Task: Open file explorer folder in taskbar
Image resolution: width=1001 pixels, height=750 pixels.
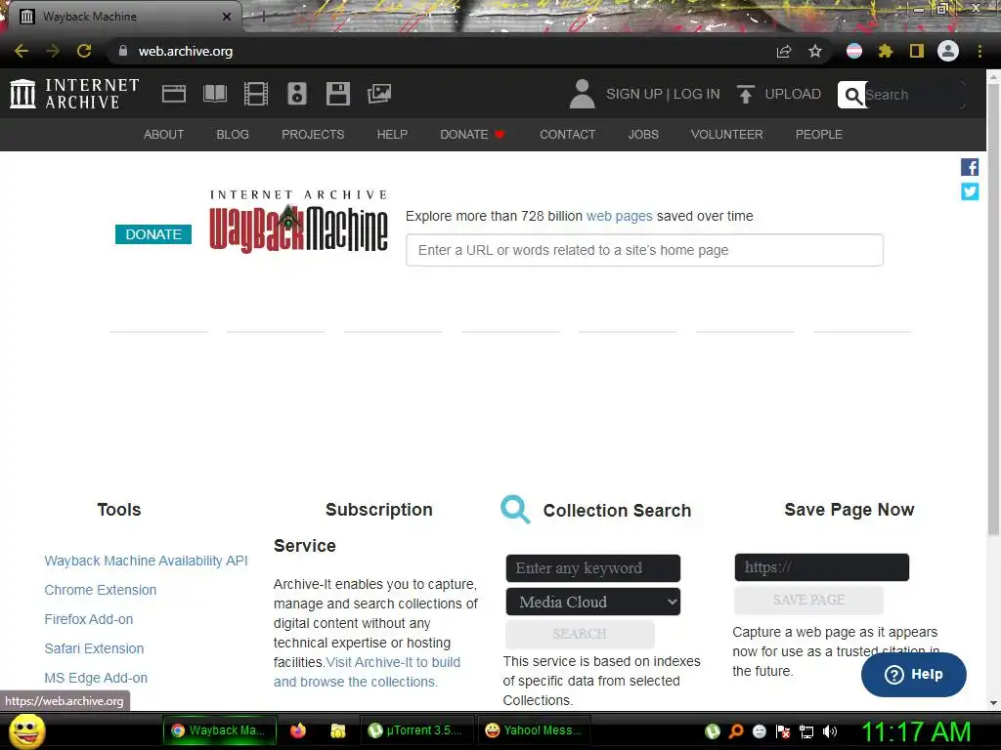Action: pos(337,730)
